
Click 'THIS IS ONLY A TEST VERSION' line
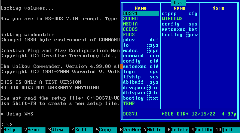[x=41, y=82]
